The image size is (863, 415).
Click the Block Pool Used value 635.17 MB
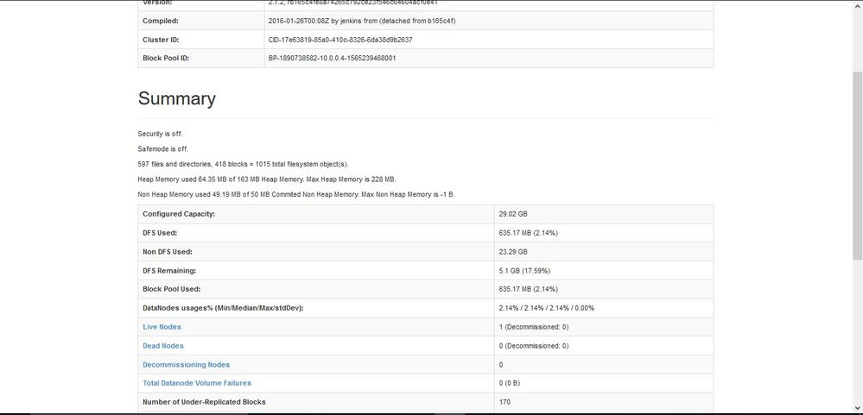point(528,289)
